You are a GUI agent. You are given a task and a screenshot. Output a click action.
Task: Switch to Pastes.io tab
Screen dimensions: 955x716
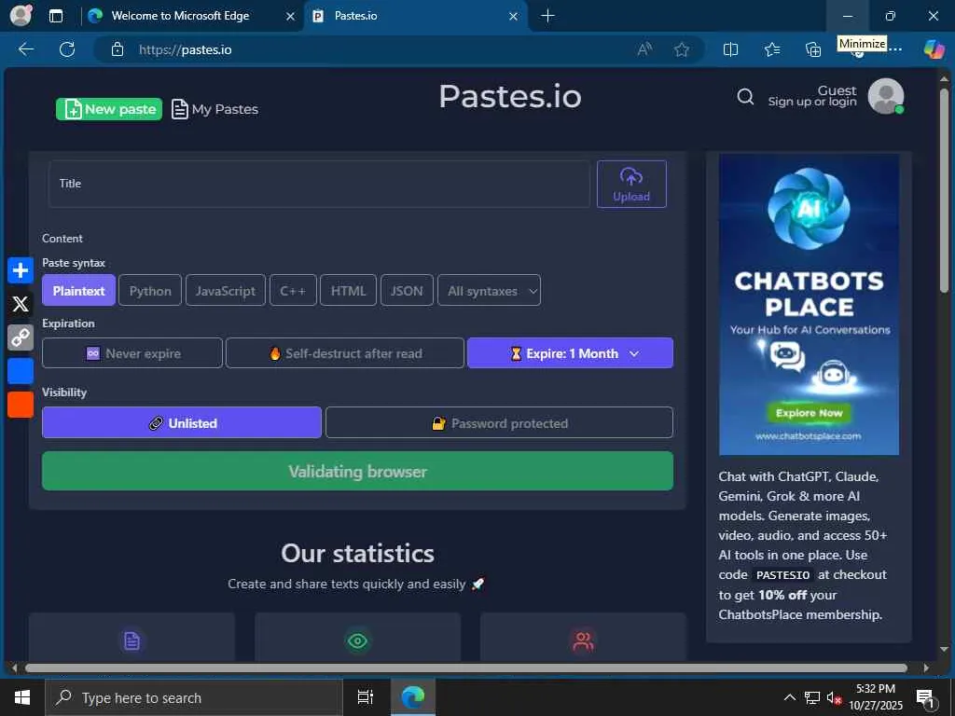coord(414,16)
